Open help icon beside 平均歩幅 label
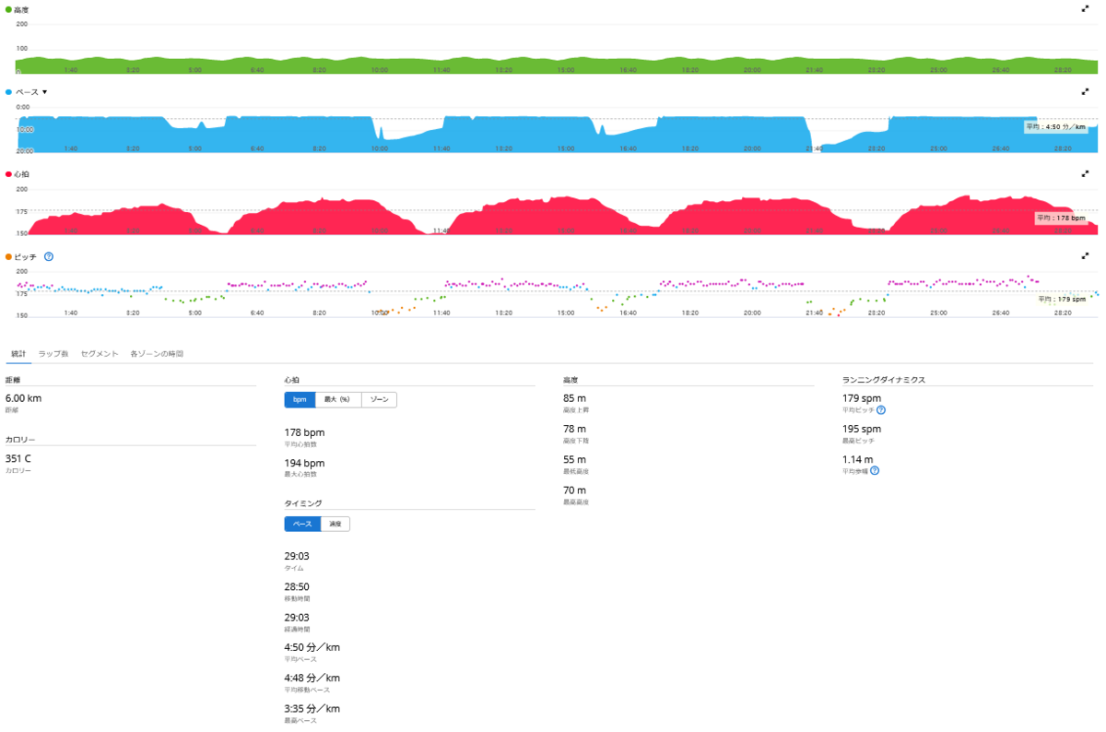1106x732 pixels. [x=875, y=470]
